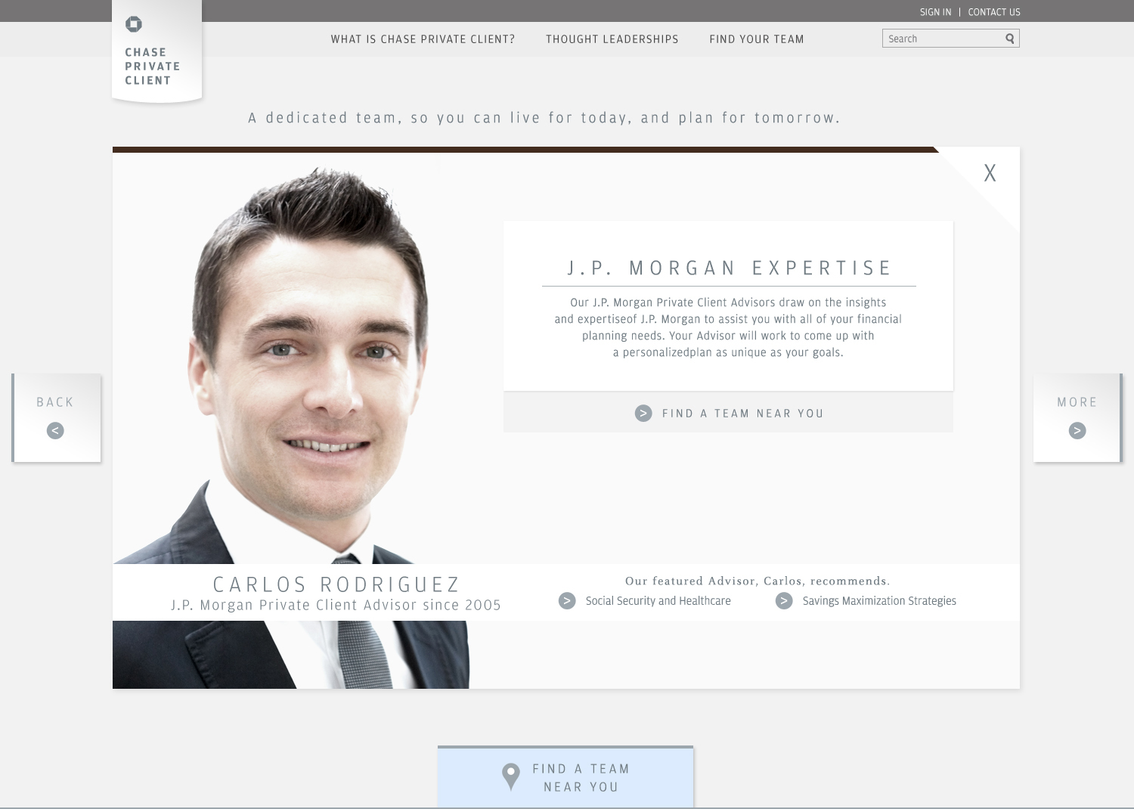Click the Carlos Rodriguez name heading
The width and height of the screenshot is (1134, 809).
click(x=336, y=584)
